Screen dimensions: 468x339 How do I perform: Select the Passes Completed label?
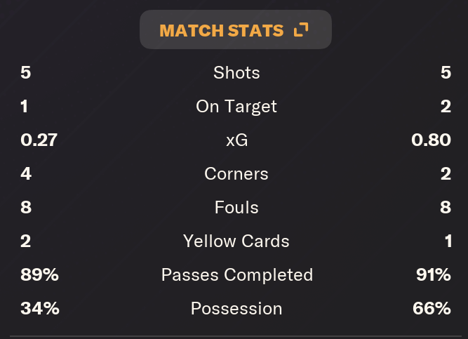point(237,275)
